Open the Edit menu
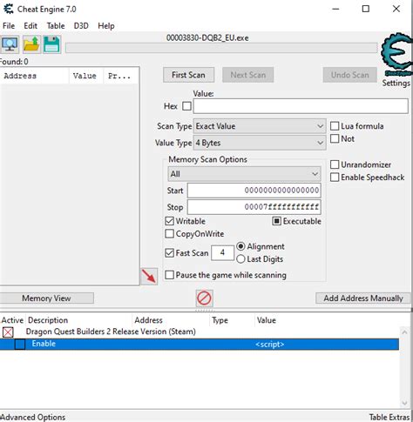The width and height of the screenshot is (413, 422). pos(30,26)
